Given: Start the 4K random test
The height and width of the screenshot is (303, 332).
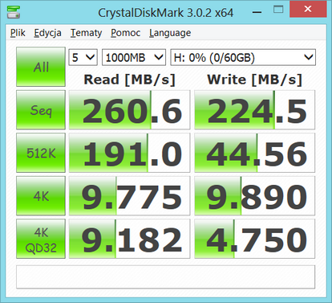Looking at the screenshot, I should (41, 196).
